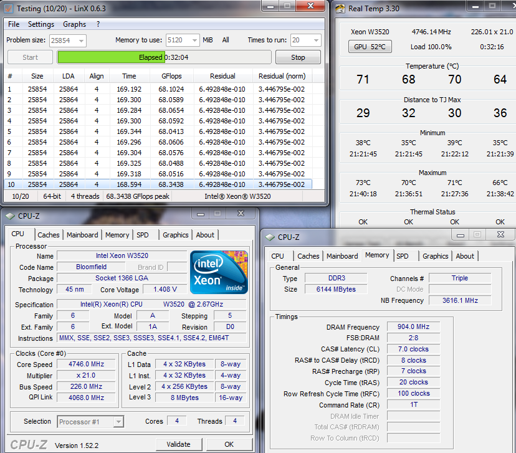Click the Intel Xeon inside logo
The width and height of the screenshot is (516, 453).
[x=219, y=272]
